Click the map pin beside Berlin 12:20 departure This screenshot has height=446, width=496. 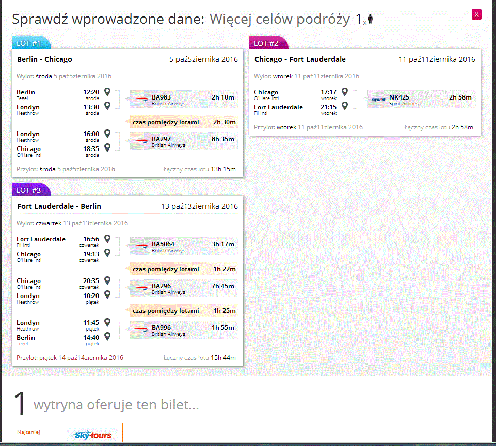pyautogui.click(x=107, y=92)
